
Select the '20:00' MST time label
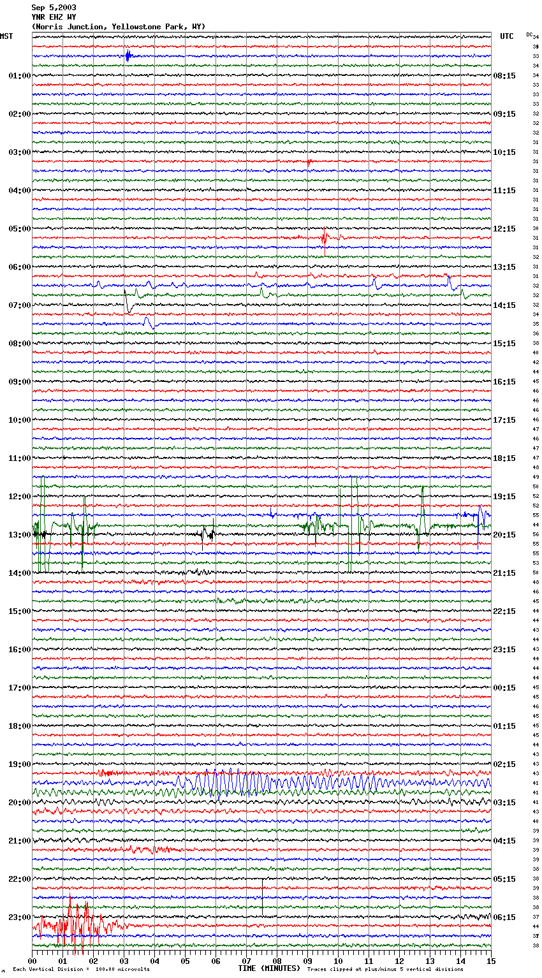[20, 803]
